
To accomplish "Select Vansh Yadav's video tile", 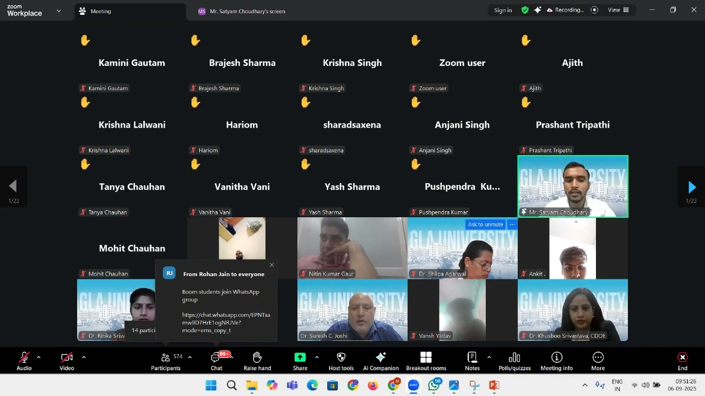I will (x=463, y=310).
